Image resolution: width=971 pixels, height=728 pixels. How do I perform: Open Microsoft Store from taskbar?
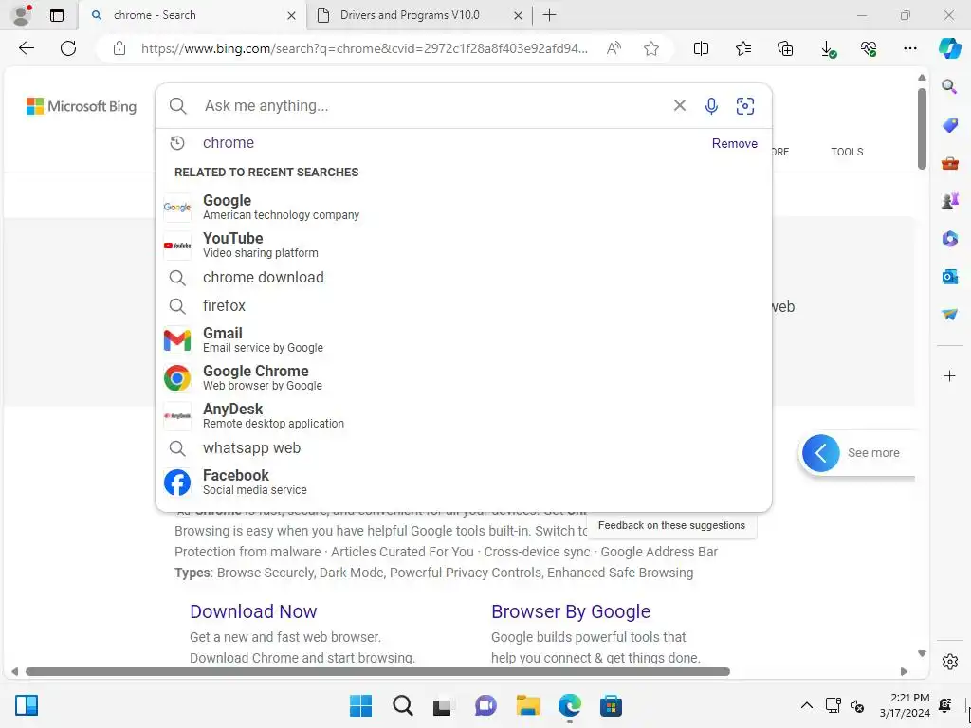(611, 705)
